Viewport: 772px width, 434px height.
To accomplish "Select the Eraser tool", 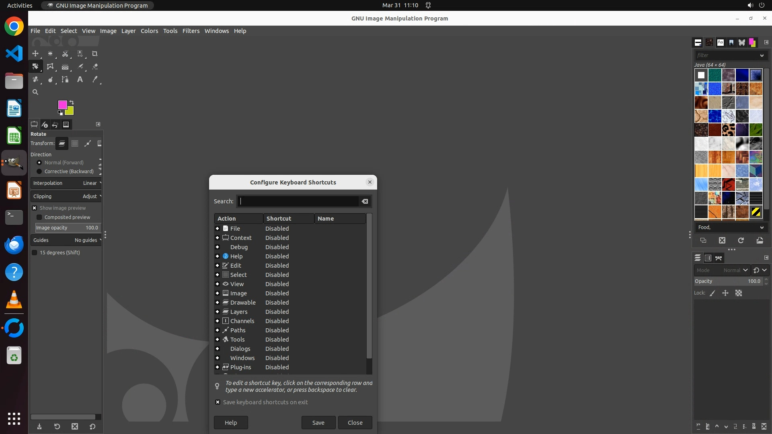I will [x=95, y=67].
